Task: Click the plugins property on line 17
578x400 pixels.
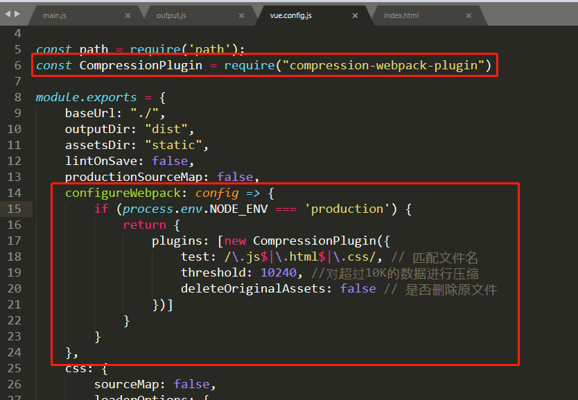Action: [177, 241]
